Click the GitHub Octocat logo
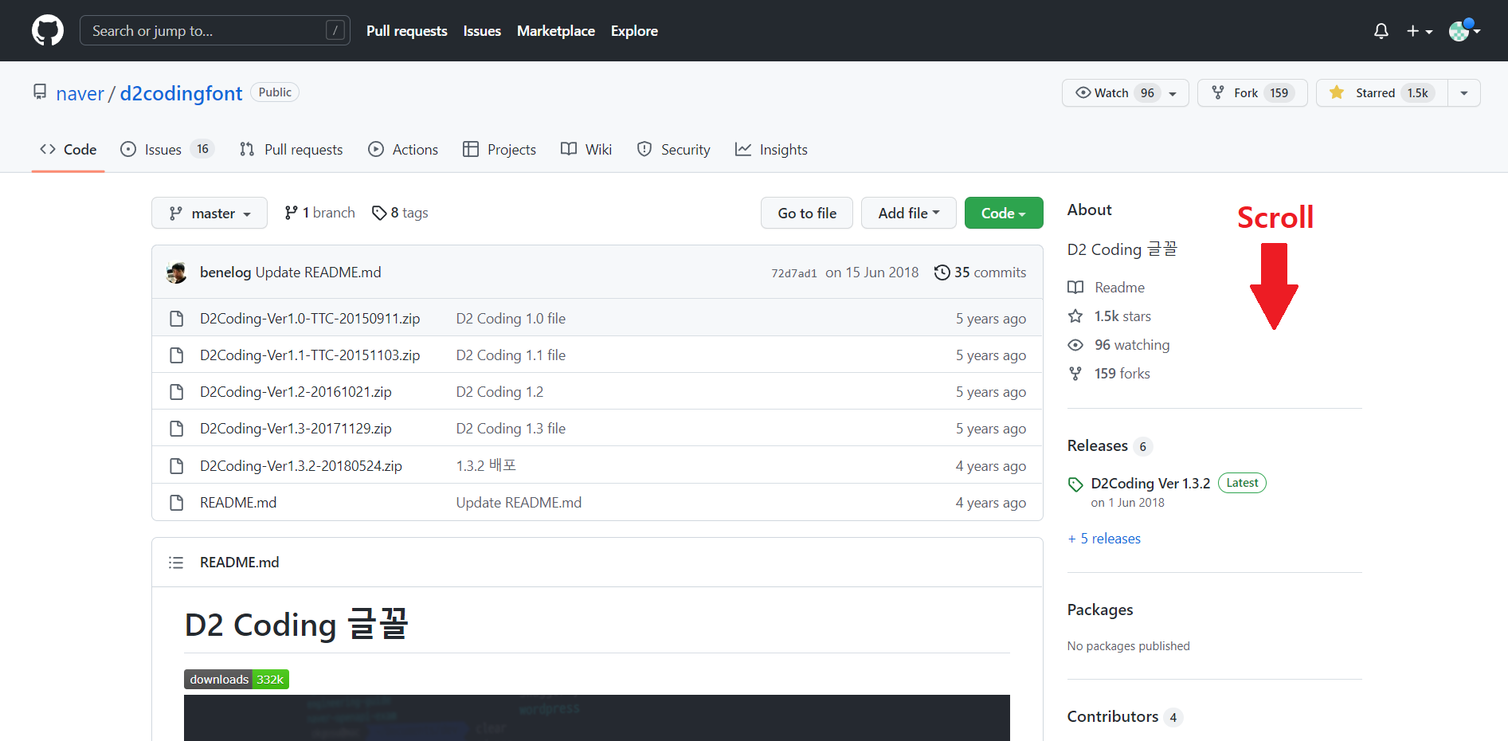The height and width of the screenshot is (741, 1508). 48,30
